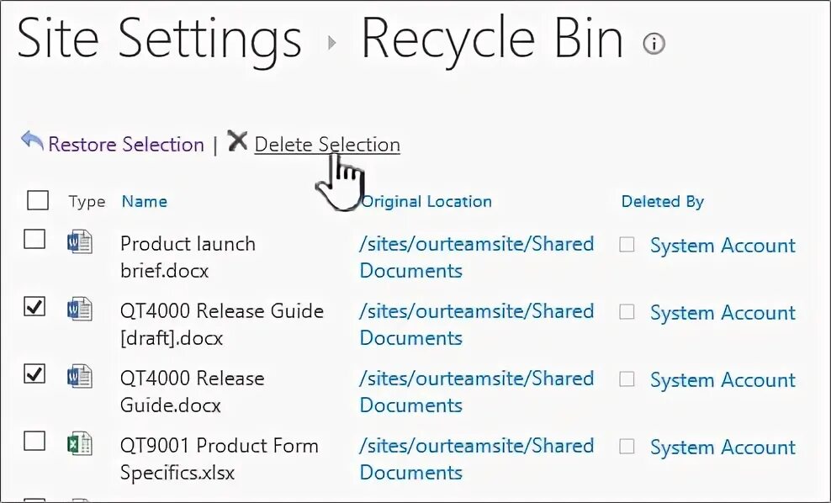Click the Delete Selection X icon
Viewport: 831px width, 503px height.
coord(237,141)
